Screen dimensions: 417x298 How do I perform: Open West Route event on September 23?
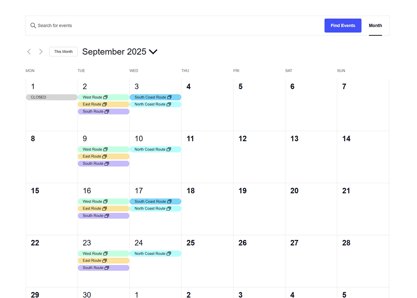pos(104,254)
